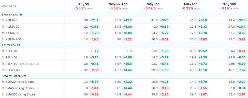Click the -0.61 badge in SMA200 rising row

pos(94,94)
